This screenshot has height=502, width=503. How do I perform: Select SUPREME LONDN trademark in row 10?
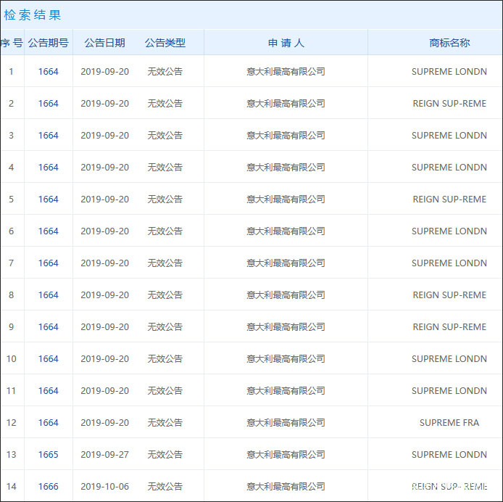(449, 358)
